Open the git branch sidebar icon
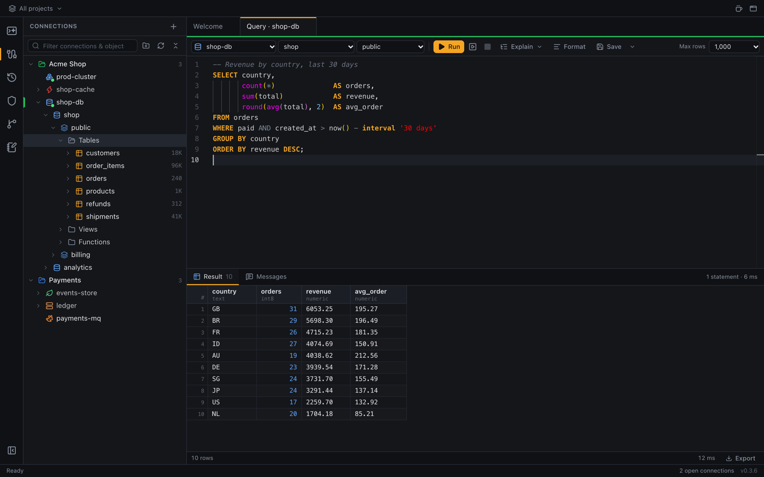The width and height of the screenshot is (764, 477). tap(12, 124)
